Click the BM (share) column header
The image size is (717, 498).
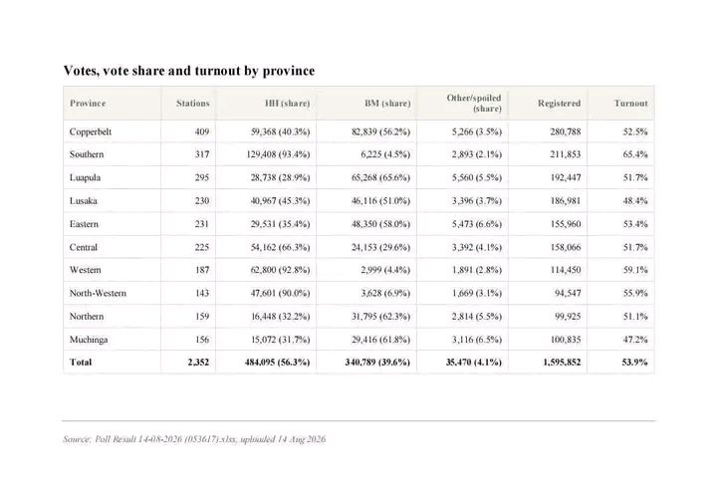(x=387, y=104)
